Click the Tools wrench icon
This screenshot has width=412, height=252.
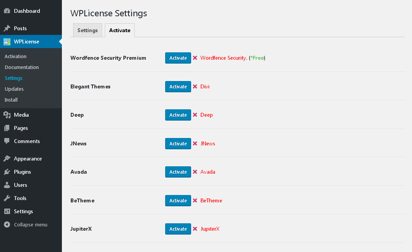pyautogui.click(x=7, y=198)
